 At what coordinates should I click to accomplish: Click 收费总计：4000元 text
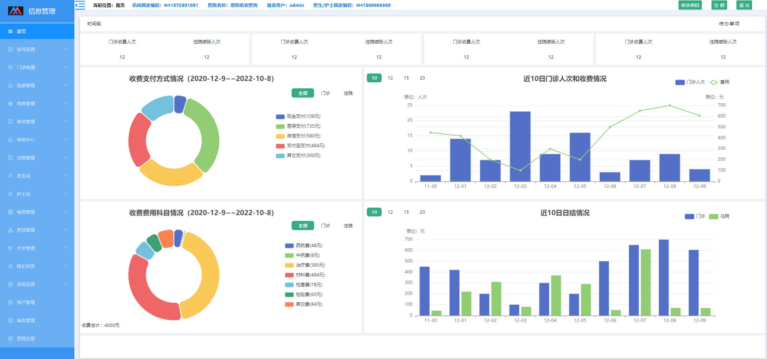click(101, 325)
